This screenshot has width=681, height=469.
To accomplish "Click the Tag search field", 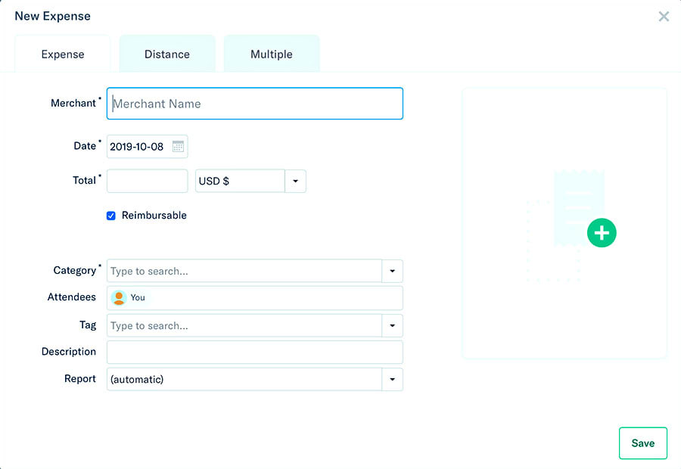I will tap(244, 326).
